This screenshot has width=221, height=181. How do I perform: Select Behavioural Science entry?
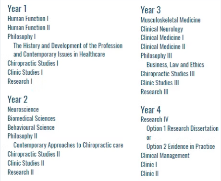pyautogui.click(x=31, y=127)
